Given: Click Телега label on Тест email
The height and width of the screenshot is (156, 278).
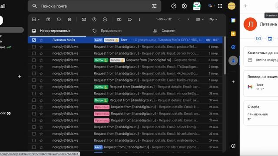Looking at the screenshot, I should pos(111,40).
